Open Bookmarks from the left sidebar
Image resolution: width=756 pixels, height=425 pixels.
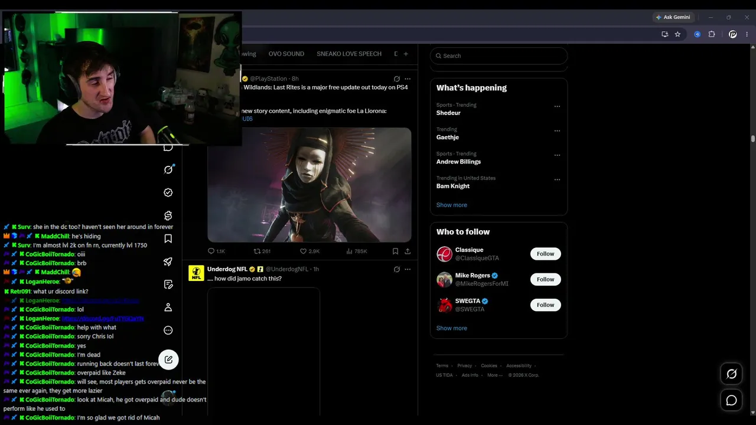click(x=168, y=238)
